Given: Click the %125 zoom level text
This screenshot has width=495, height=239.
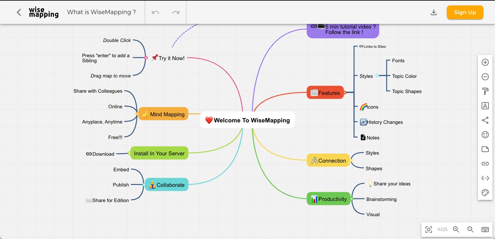Looking at the screenshot, I should tap(442, 229).
